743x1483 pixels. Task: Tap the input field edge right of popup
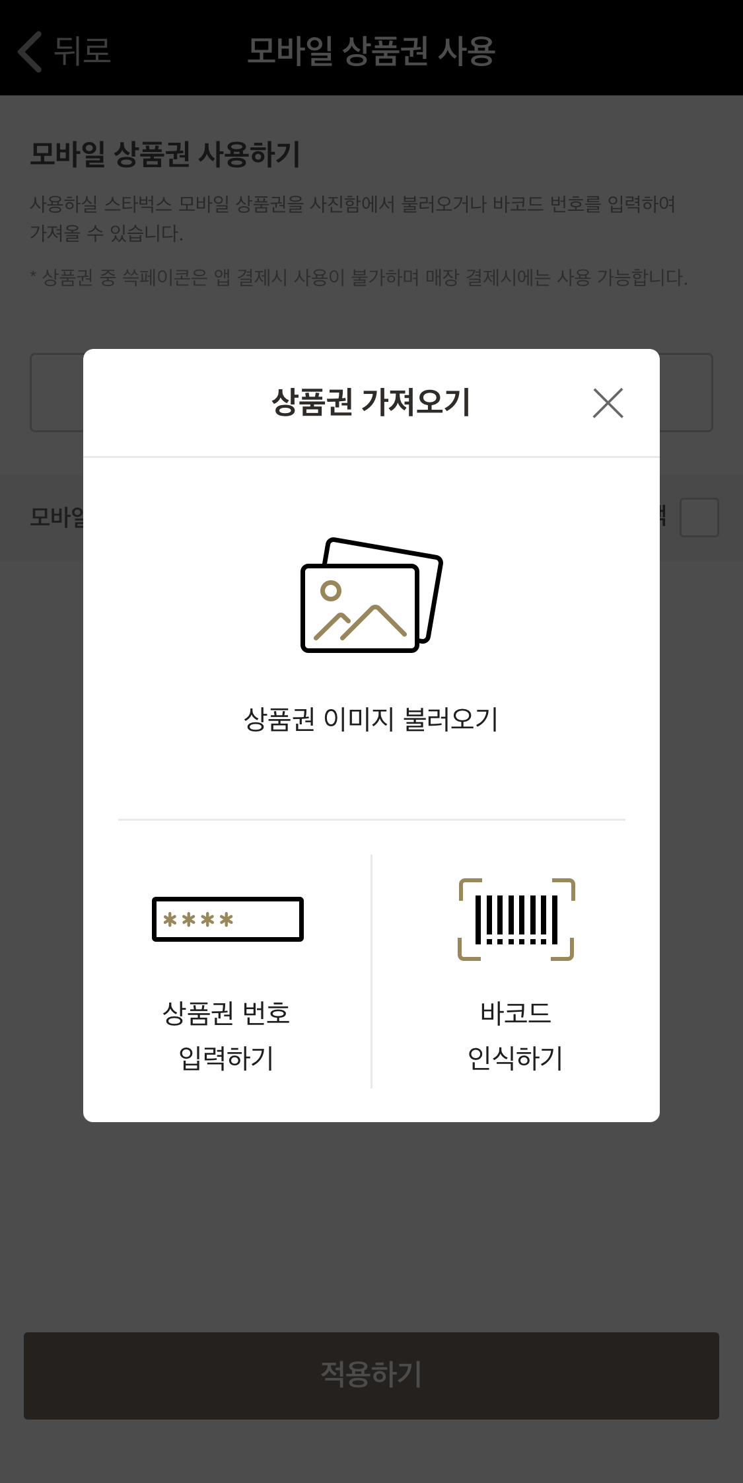[686, 393]
